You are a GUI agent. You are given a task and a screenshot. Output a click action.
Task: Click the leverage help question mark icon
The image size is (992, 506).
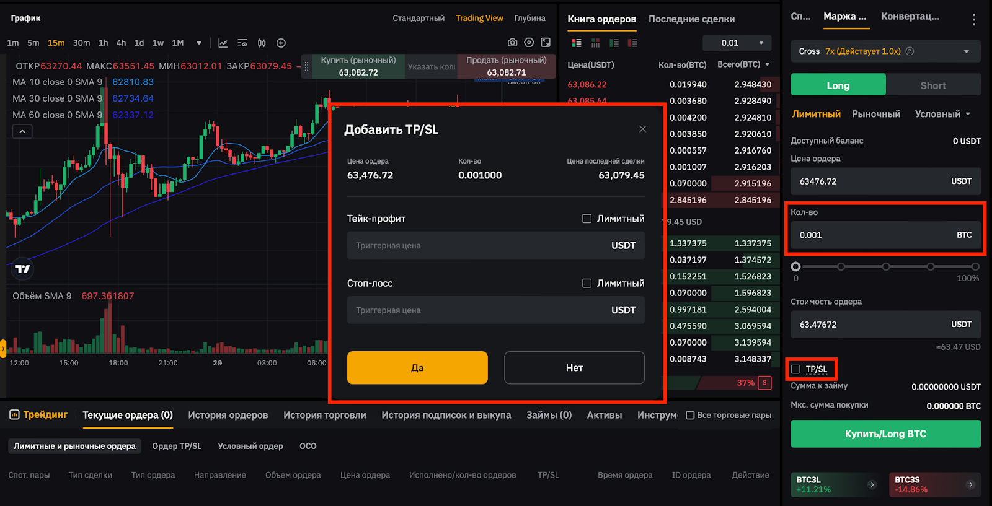910,51
